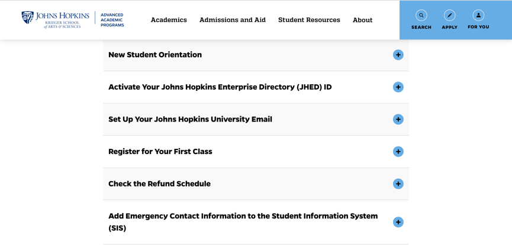Expand the New Student Orientation section
Viewport: 512px width, 245px height.
point(256,55)
